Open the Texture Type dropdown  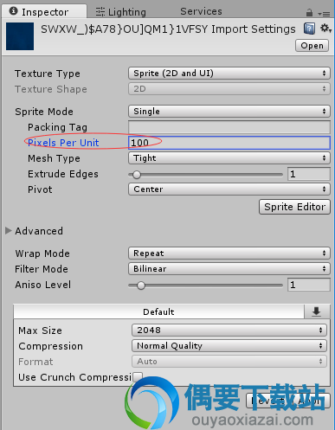229,74
